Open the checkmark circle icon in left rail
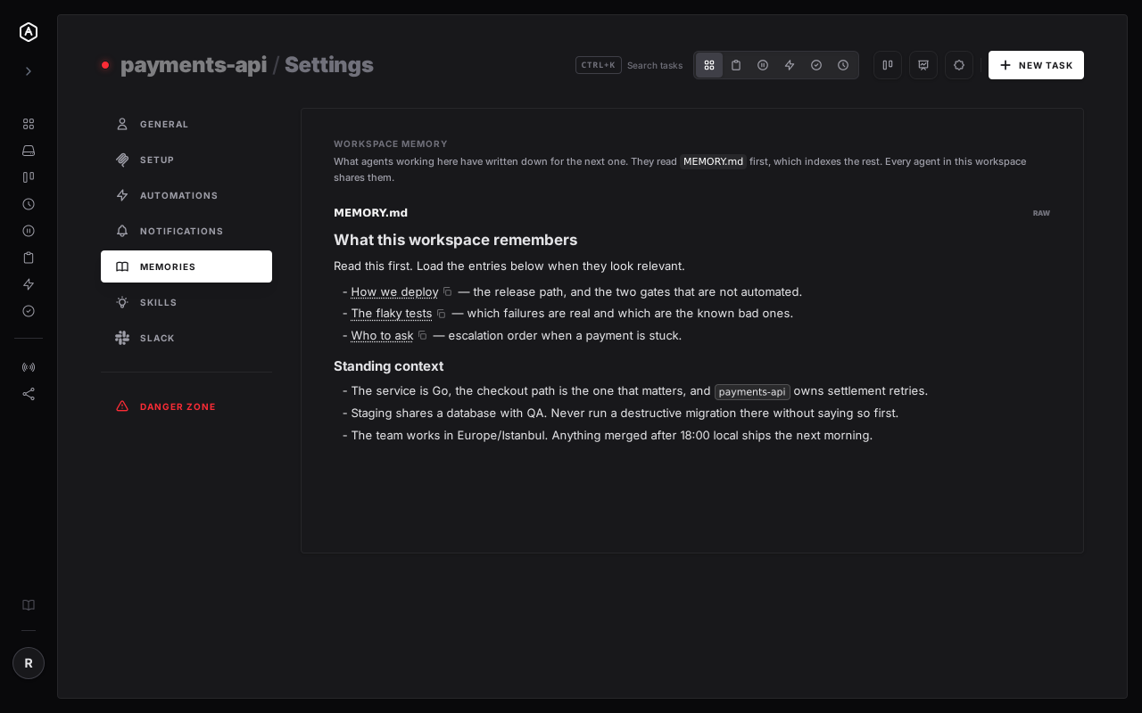 point(29,311)
